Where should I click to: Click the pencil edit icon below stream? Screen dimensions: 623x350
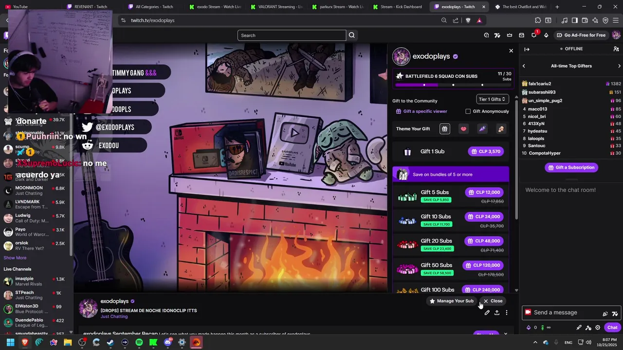coord(487,313)
